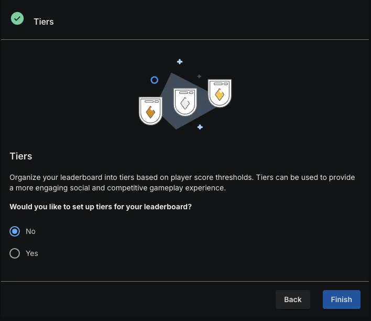Click the top light-blue plus sparkle
This screenshot has height=321, width=371.
click(180, 61)
